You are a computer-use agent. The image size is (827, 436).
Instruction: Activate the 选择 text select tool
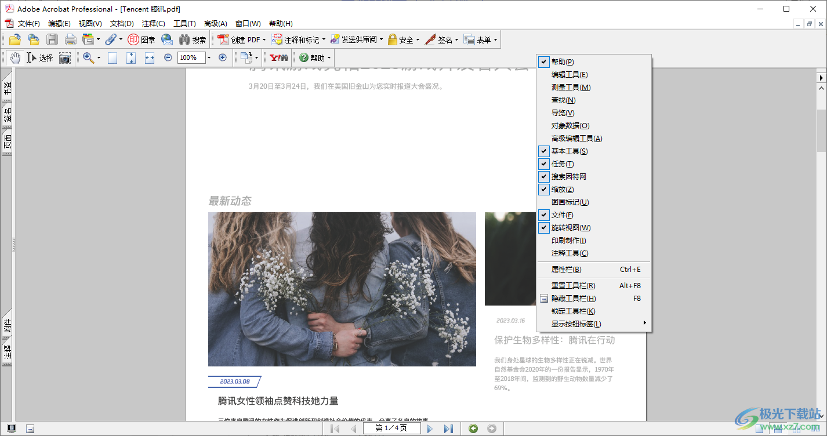[40, 57]
